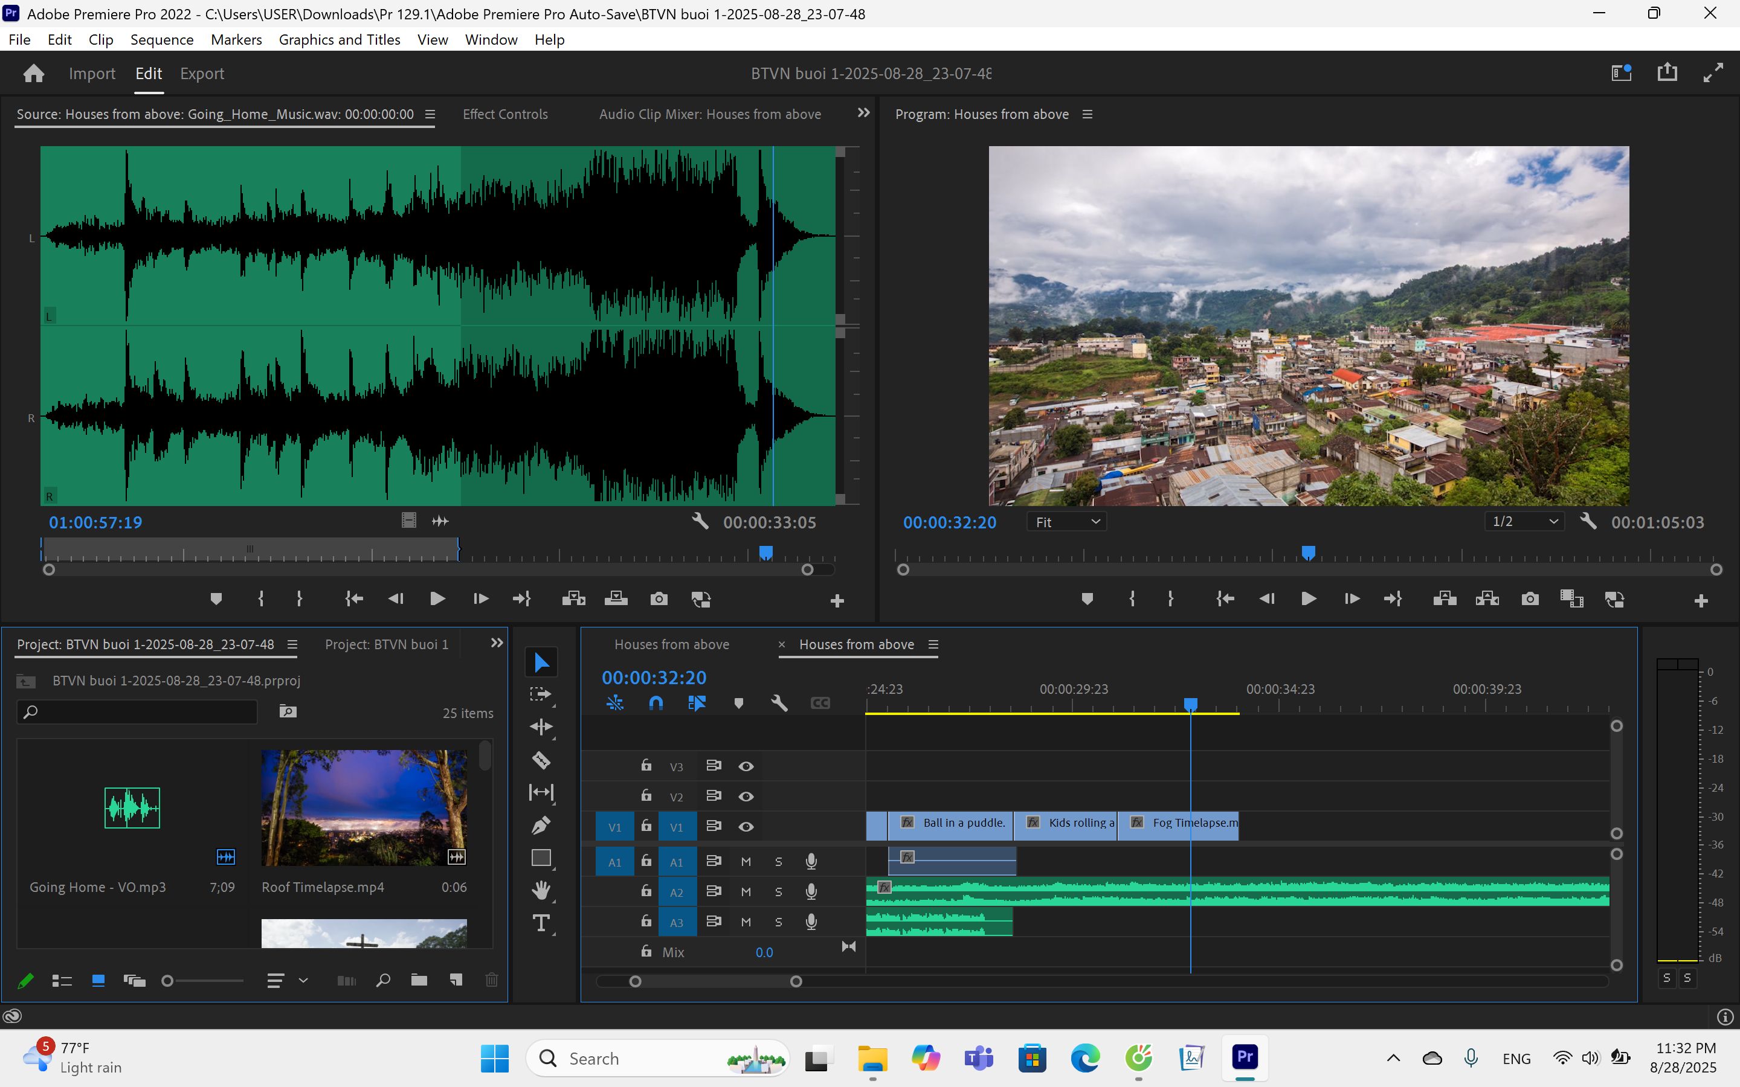Open Graphics and Titles menu
The width and height of the screenshot is (1740, 1087).
[x=340, y=39]
